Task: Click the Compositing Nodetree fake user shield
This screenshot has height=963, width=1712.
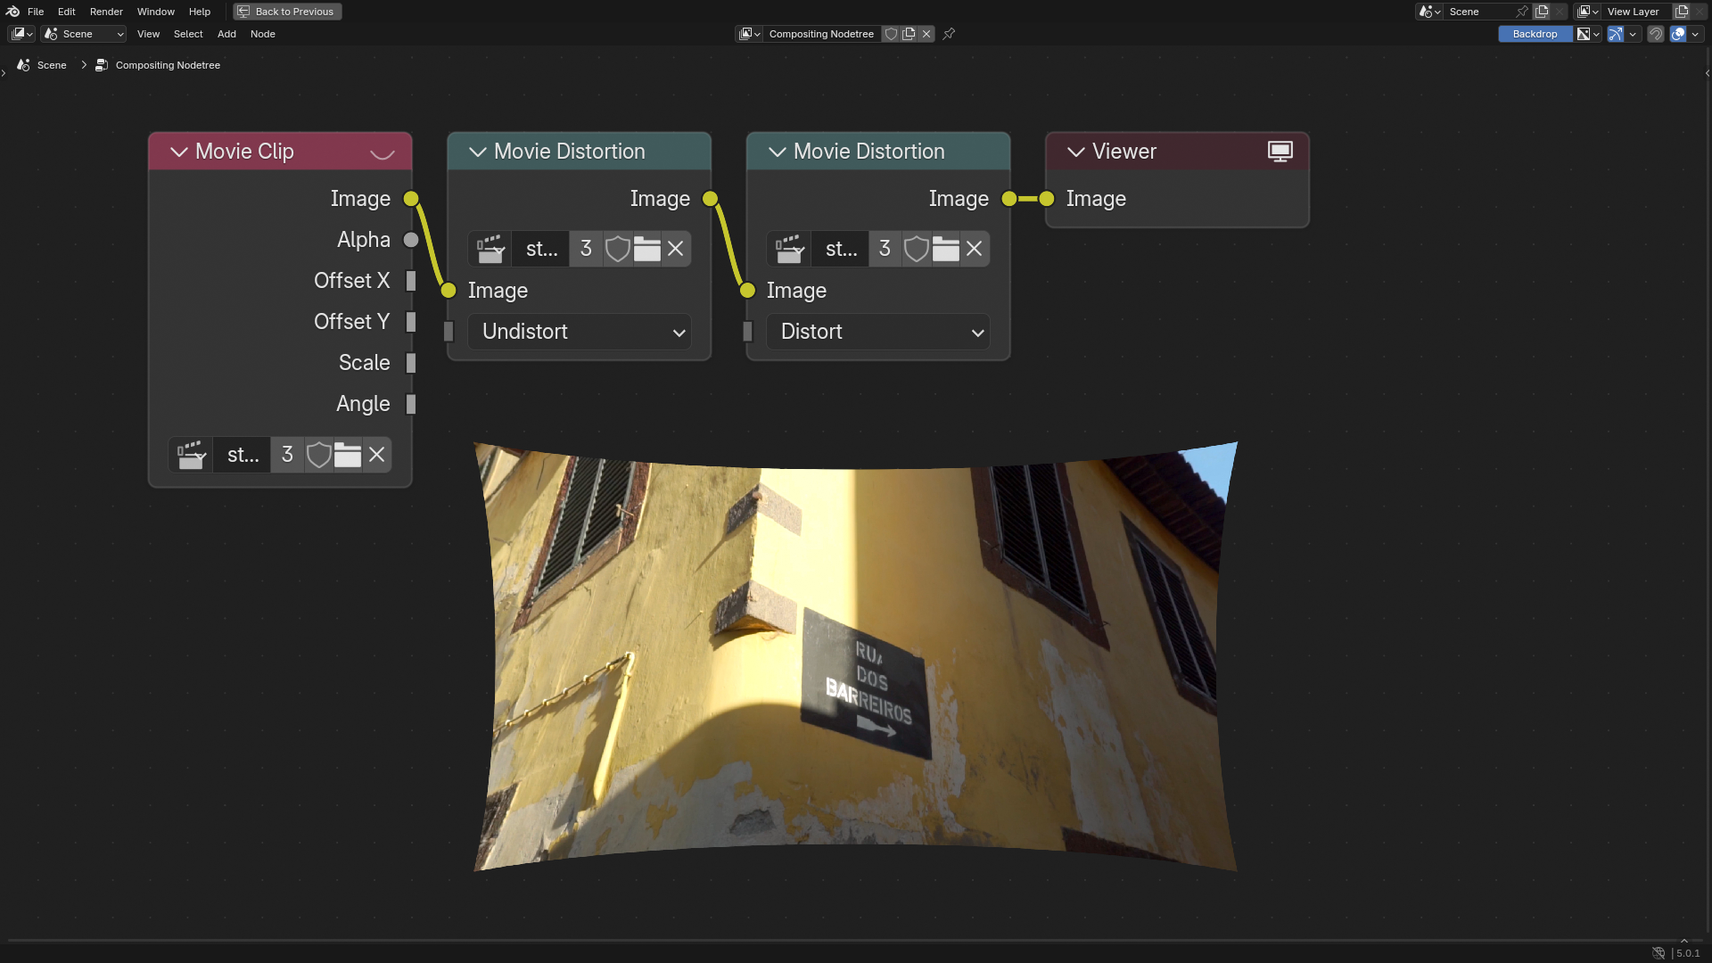Action: [x=891, y=34]
